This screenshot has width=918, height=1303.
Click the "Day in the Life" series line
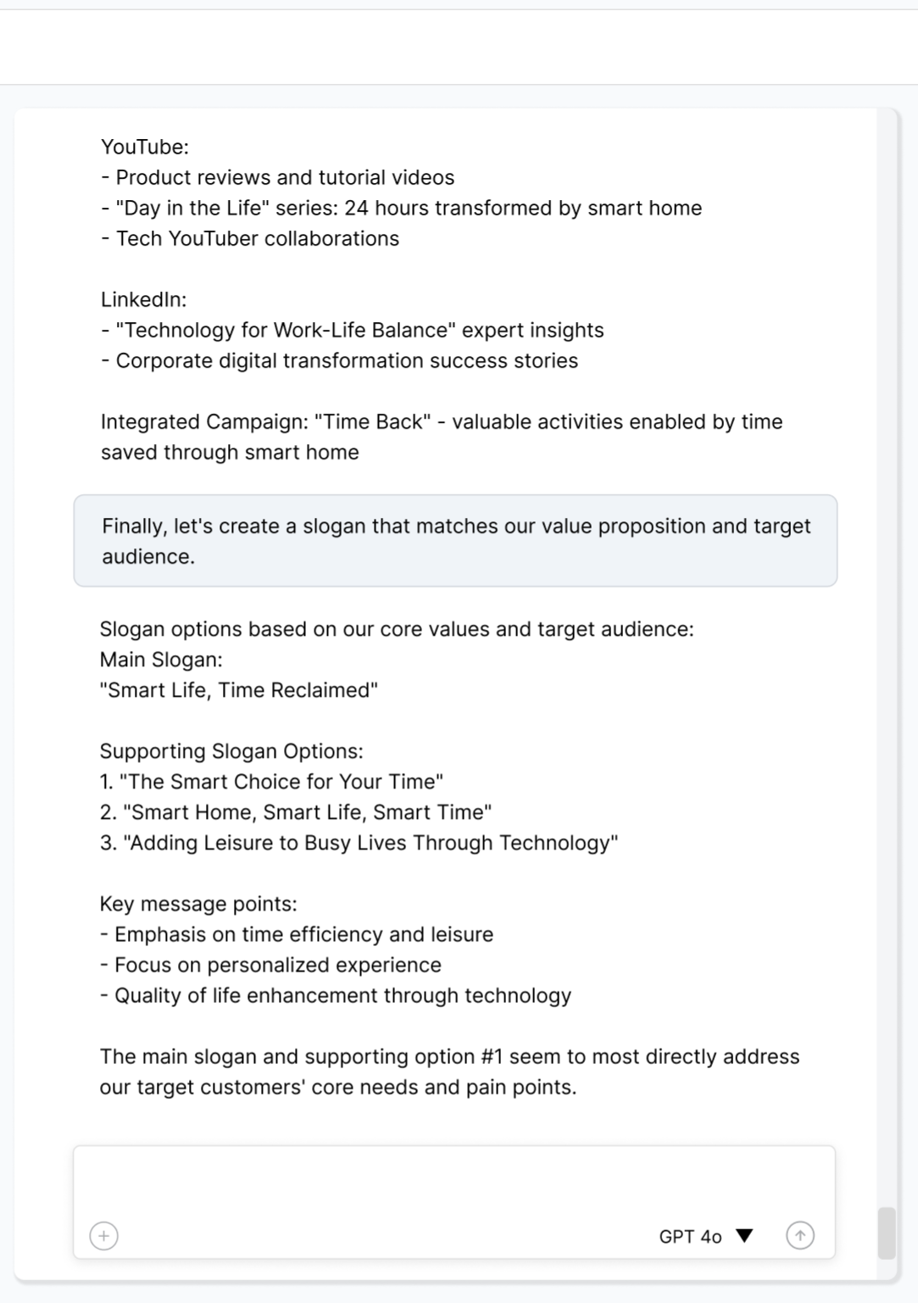click(x=407, y=208)
